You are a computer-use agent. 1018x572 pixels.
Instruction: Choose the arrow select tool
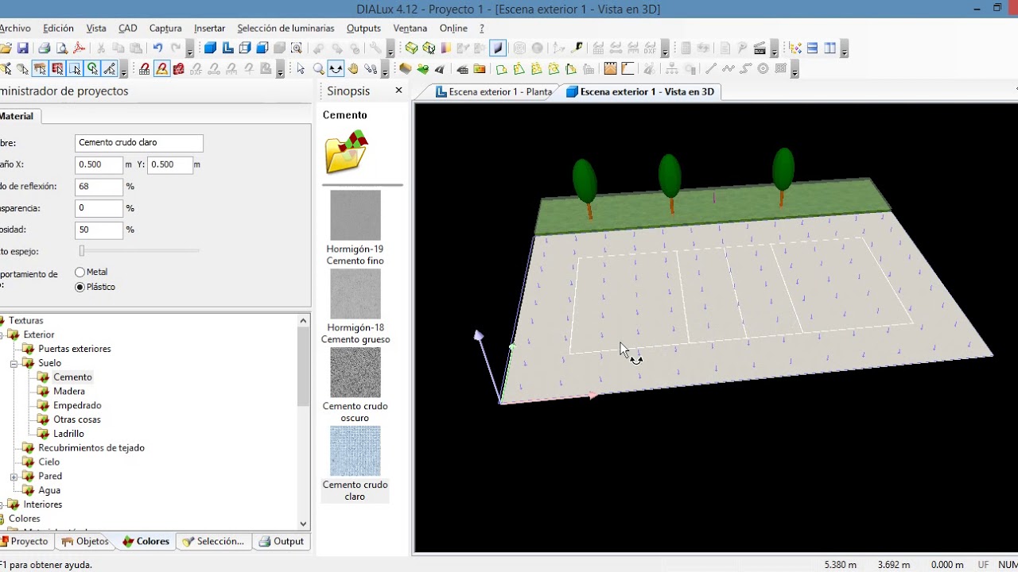[x=301, y=69]
